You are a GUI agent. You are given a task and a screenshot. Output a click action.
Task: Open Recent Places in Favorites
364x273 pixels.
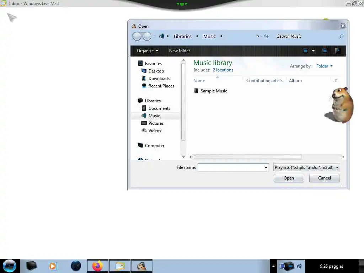click(x=161, y=86)
